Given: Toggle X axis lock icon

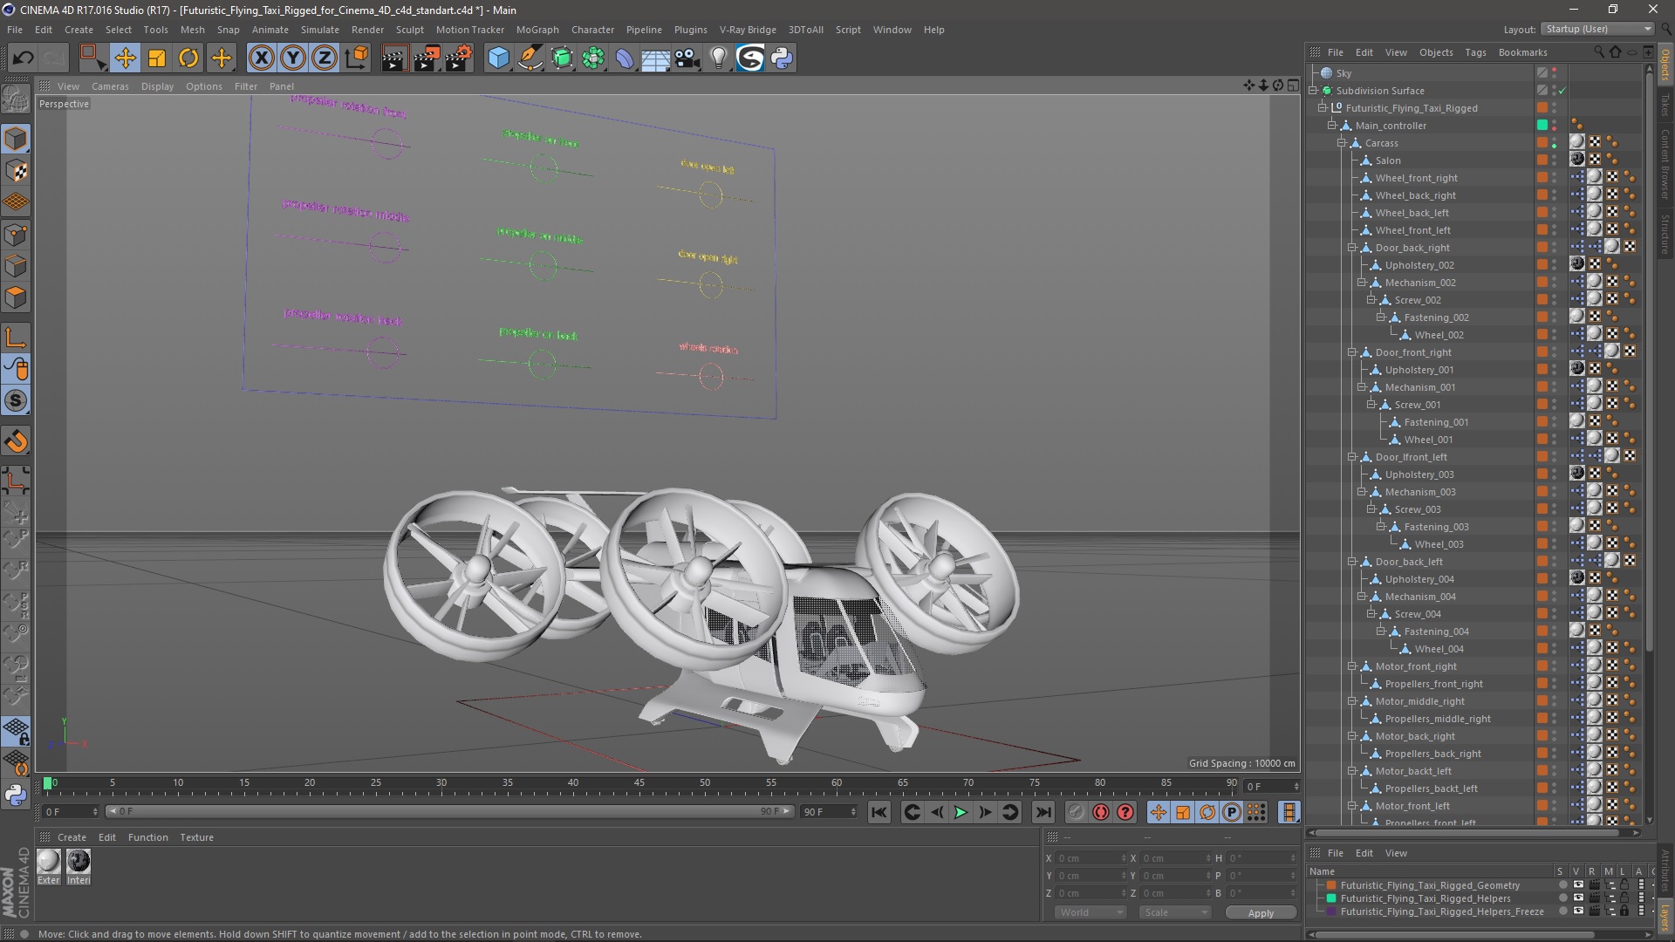Looking at the screenshot, I should 261,58.
